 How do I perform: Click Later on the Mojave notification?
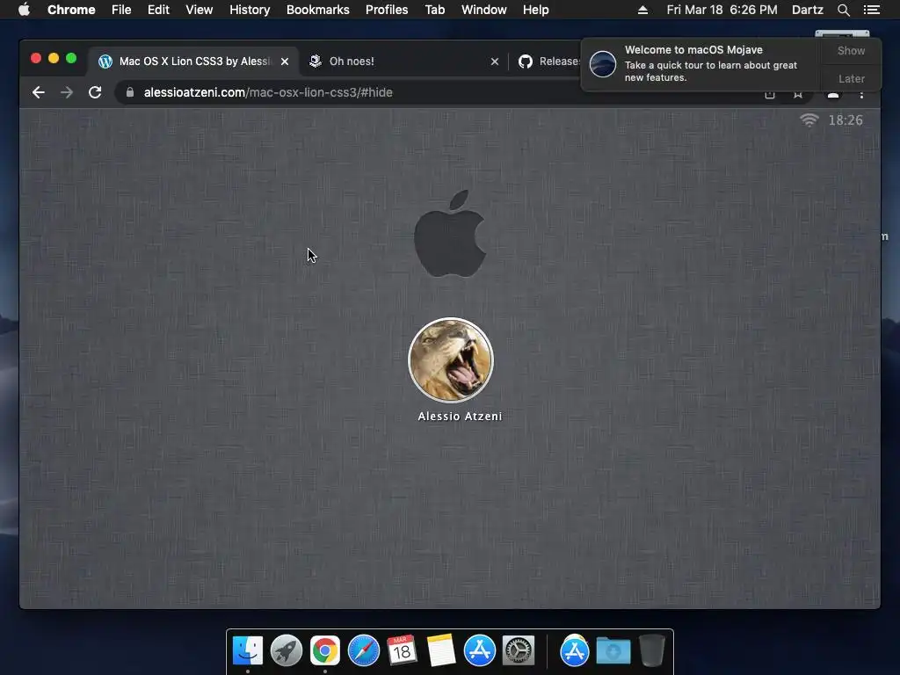(851, 78)
